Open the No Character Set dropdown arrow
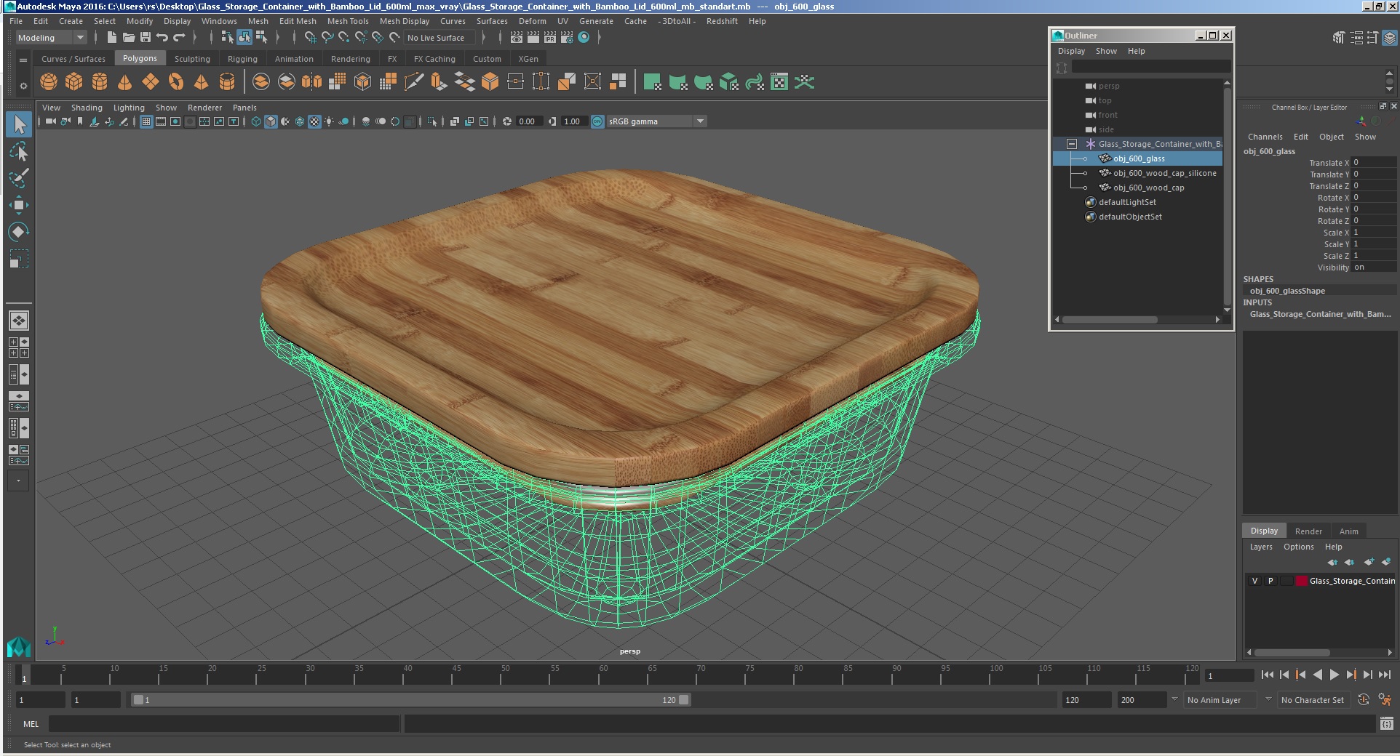 (1268, 699)
